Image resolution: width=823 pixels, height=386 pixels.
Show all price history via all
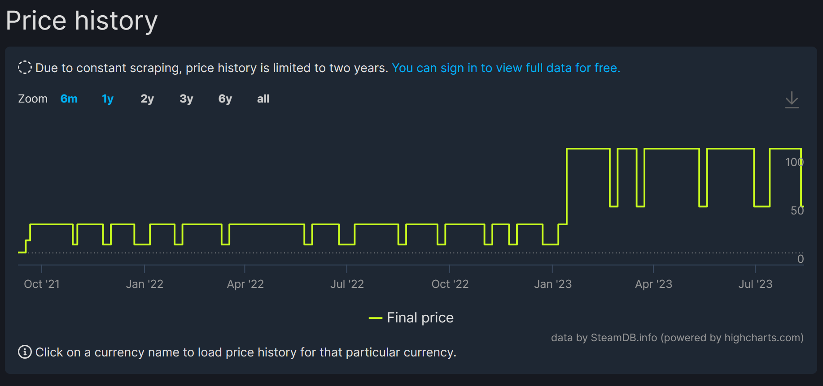263,99
